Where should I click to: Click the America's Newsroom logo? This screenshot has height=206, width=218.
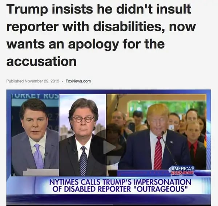183,170
